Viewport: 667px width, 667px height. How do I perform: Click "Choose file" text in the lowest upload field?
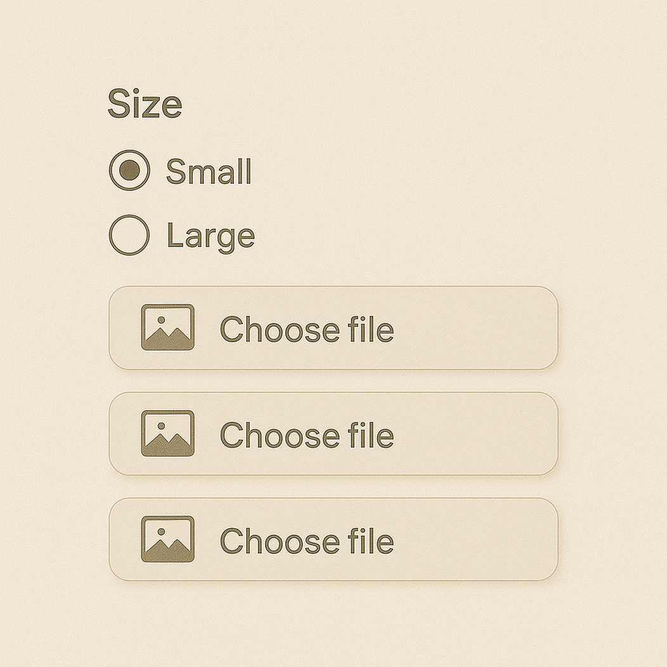point(307,541)
